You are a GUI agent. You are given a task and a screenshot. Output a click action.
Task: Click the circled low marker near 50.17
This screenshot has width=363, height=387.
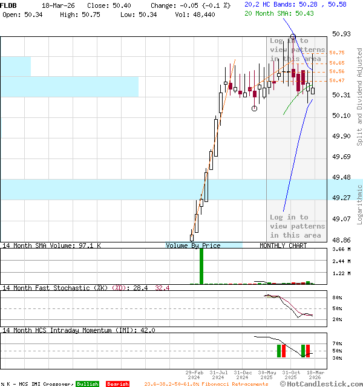pyautogui.click(x=254, y=109)
